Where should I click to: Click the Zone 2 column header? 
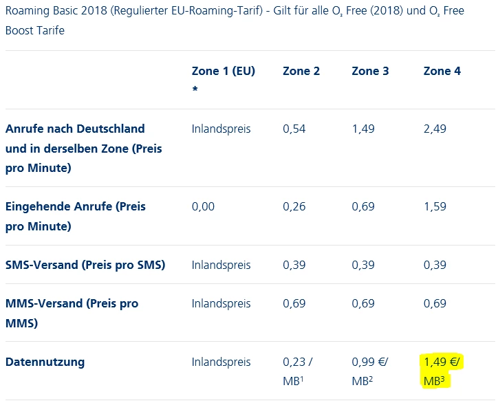[301, 71]
